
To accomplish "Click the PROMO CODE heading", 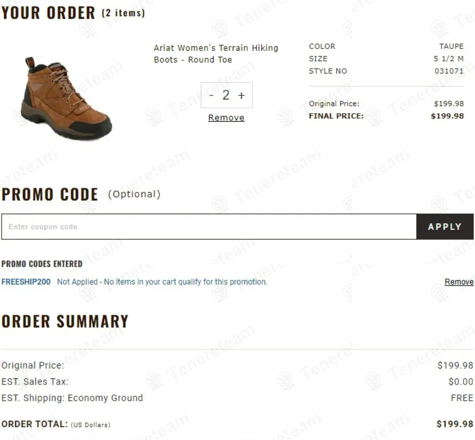I will pos(50,194).
